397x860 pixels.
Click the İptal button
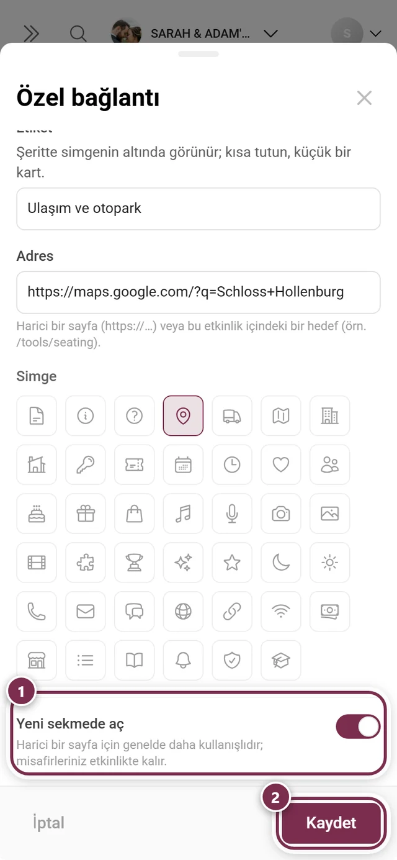[48, 823]
